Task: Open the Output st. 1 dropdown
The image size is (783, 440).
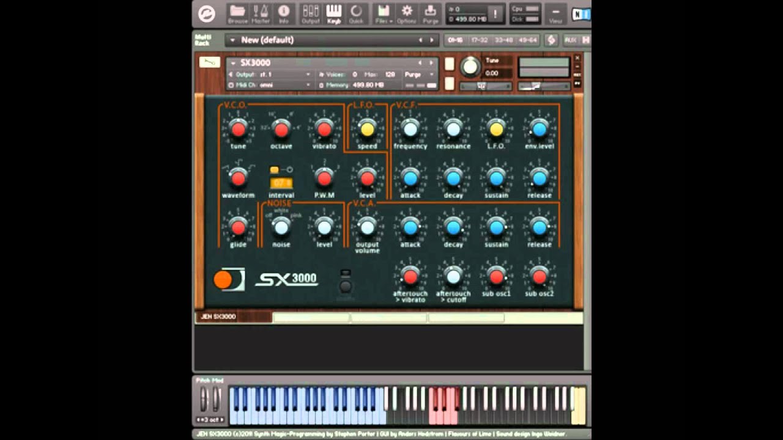Action: tap(270, 75)
